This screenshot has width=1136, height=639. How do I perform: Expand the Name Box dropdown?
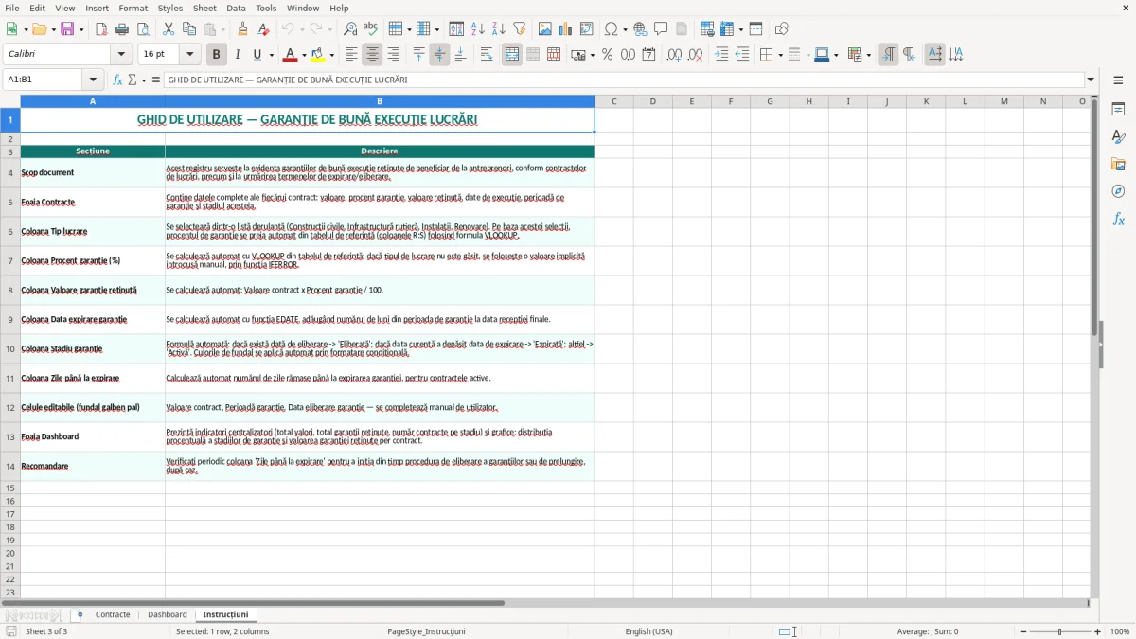[93, 80]
